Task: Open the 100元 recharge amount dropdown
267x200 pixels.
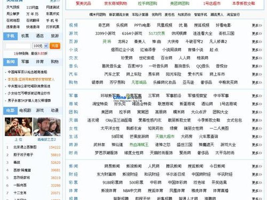Action: click(40, 46)
